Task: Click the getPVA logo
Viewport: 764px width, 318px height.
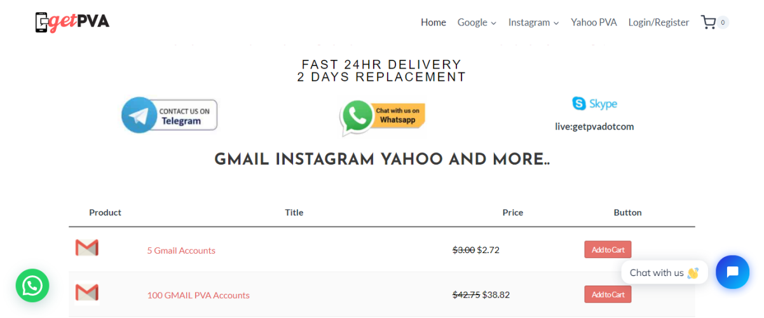Action: click(x=72, y=22)
